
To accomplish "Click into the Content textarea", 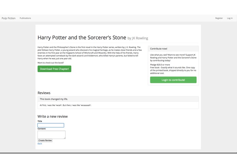I will [x=51, y=135].
